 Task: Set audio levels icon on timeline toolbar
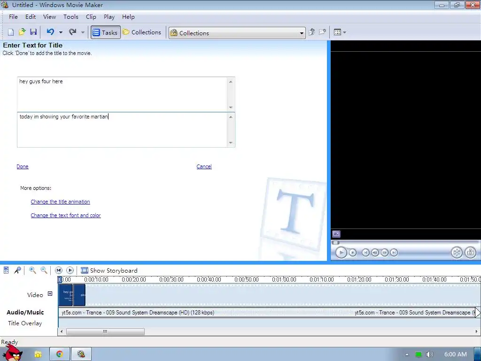coord(6,270)
